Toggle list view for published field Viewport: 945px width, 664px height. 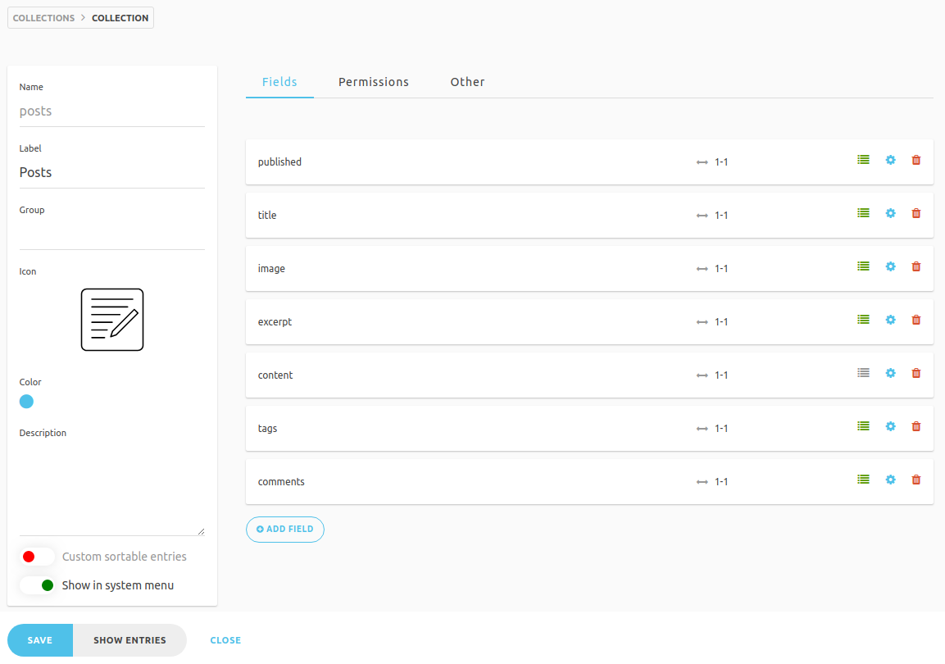pyautogui.click(x=863, y=160)
